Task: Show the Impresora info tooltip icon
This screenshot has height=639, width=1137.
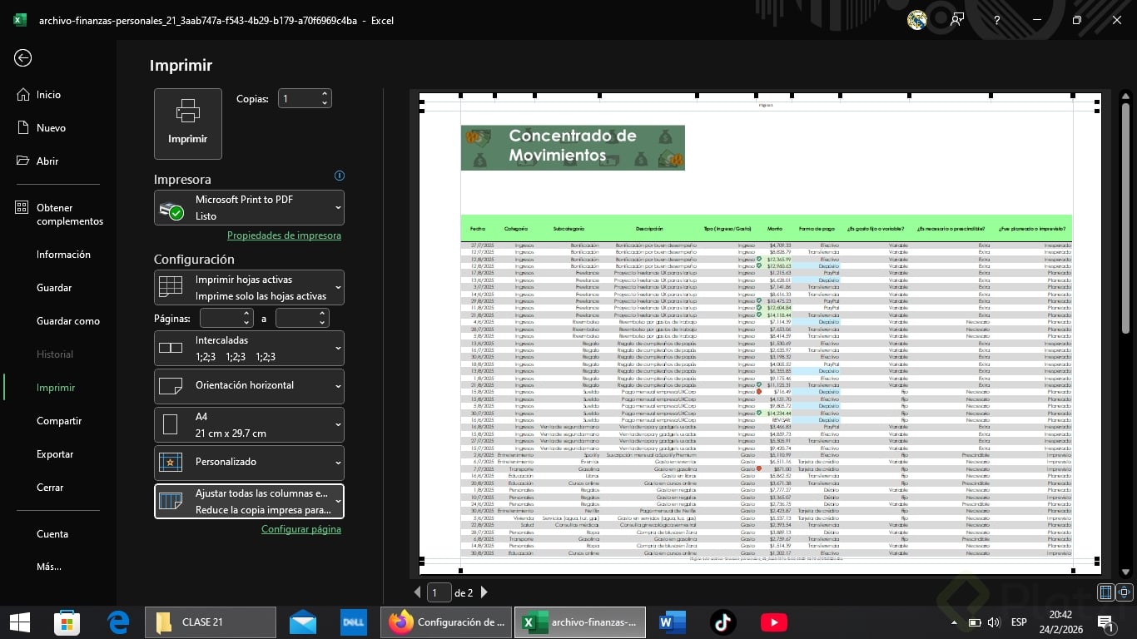Action: point(339,176)
